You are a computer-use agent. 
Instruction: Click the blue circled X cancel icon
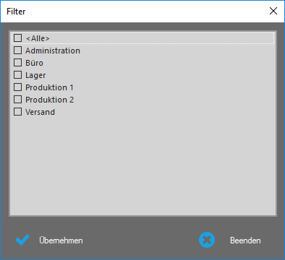[x=207, y=240]
